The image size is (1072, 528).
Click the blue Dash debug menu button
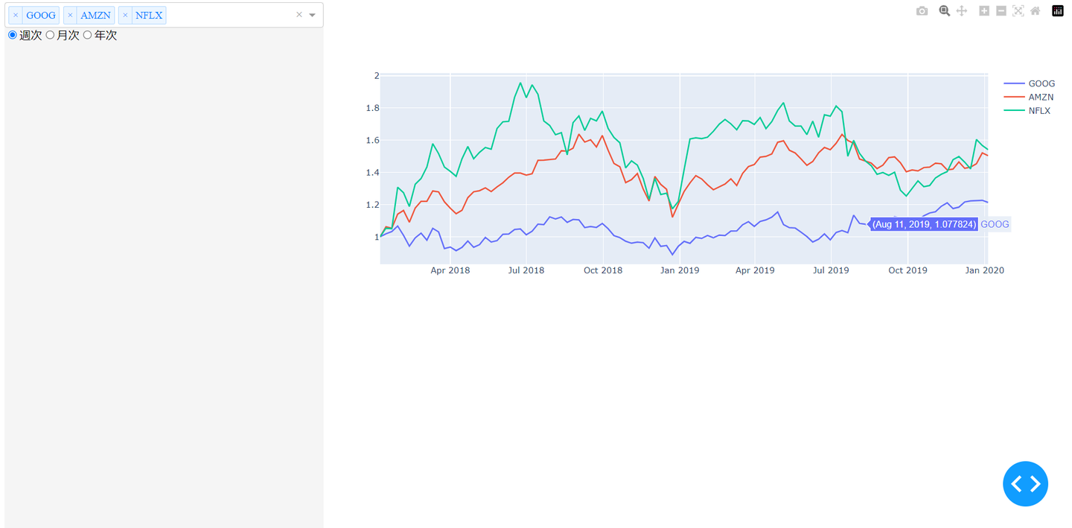point(1025,484)
